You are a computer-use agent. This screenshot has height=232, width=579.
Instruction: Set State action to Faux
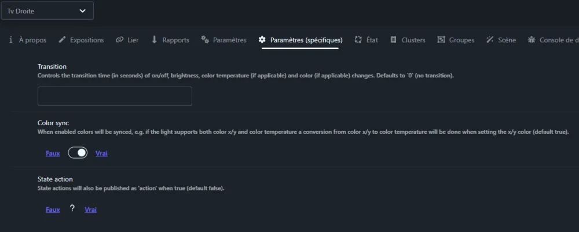pyautogui.click(x=53, y=209)
